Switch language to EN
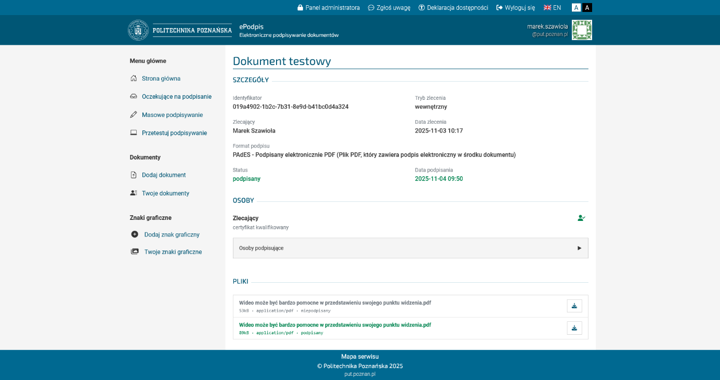Image resolution: width=720 pixels, height=380 pixels. tap(552, 8)
